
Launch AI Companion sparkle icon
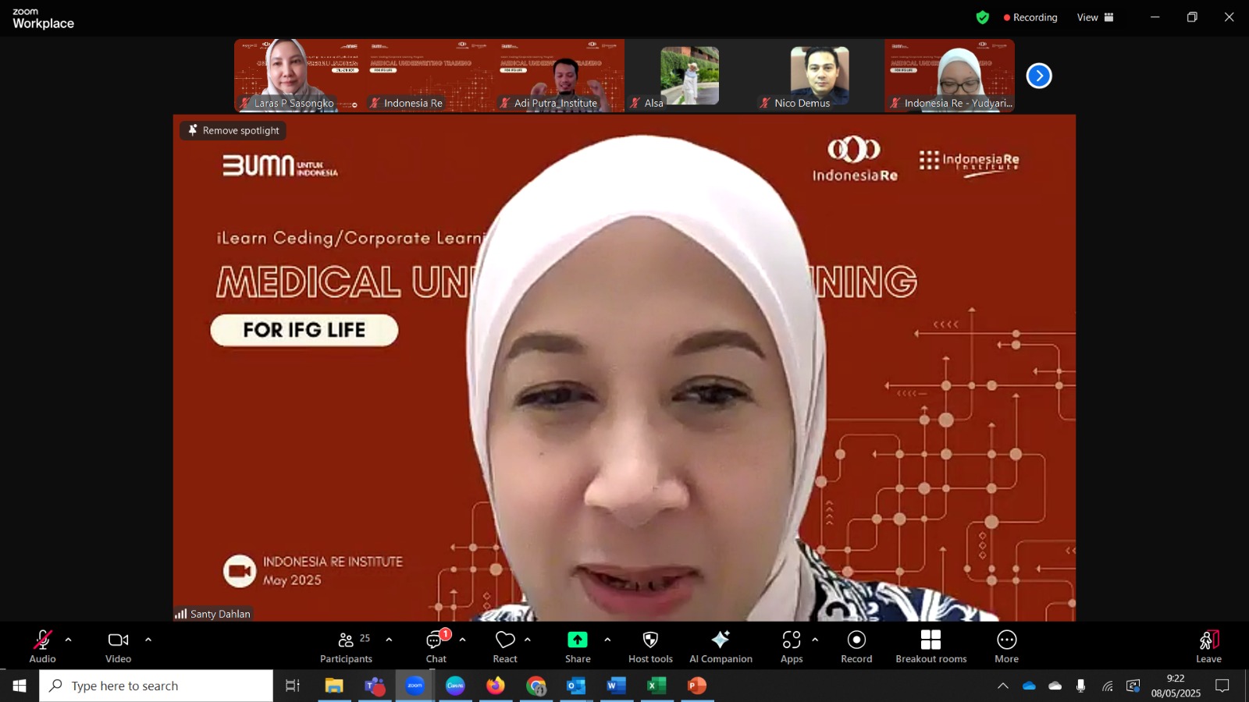click(x=721, y=647)
